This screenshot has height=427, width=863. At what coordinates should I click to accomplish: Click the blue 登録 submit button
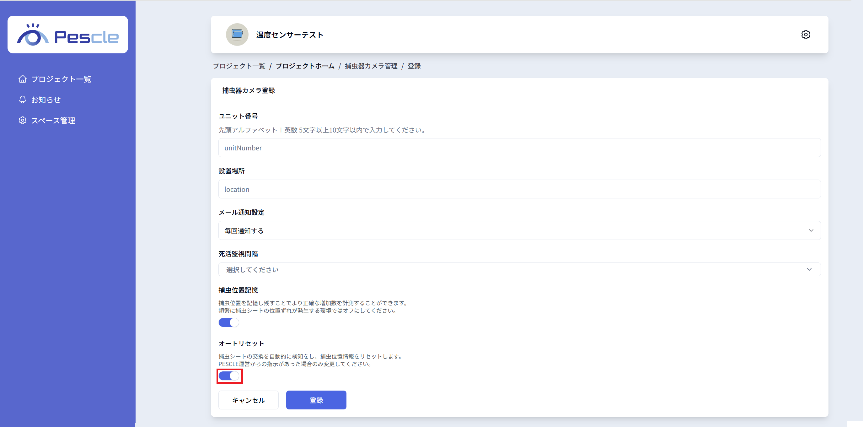[316, 400]
